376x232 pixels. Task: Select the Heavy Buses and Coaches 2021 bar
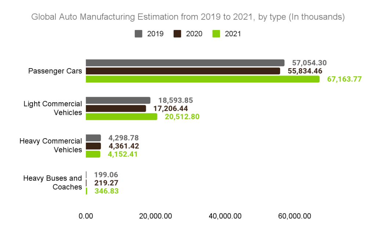pyautogui.click(x=87, y=191)
